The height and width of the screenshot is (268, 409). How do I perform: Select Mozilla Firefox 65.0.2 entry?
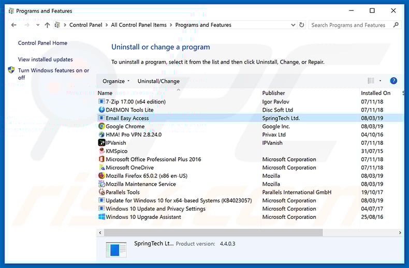(x=147, y=176)
